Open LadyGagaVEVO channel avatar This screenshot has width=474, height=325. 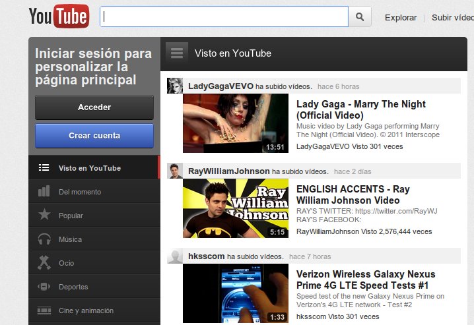(x=175, y=86)
